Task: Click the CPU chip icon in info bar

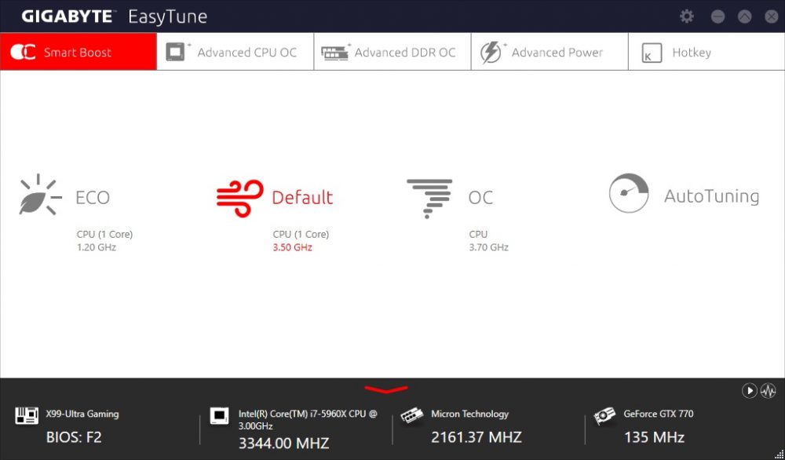Action: pyautogui.click(x=219, y=415)
